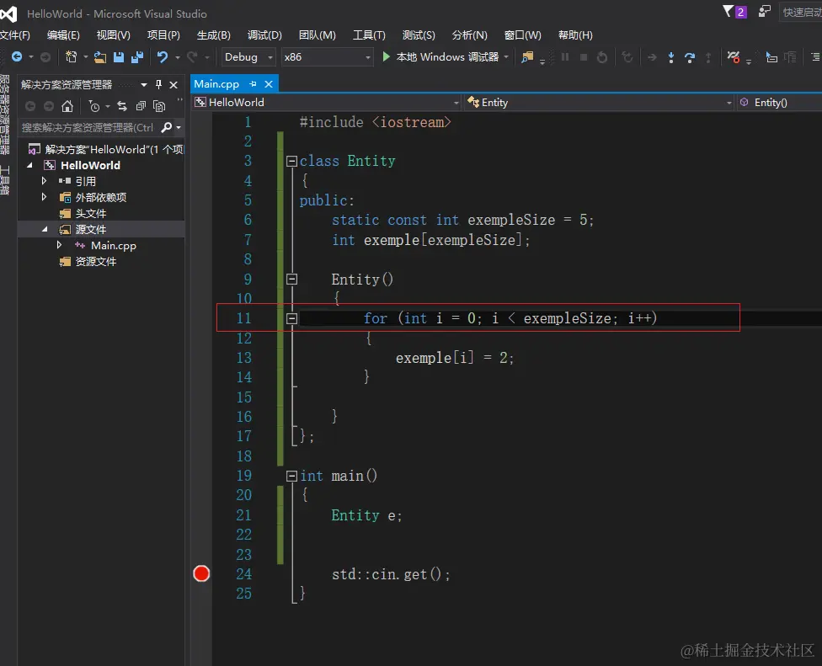Click the search magnifier icon in Solution Explorer

pos(166,127)
